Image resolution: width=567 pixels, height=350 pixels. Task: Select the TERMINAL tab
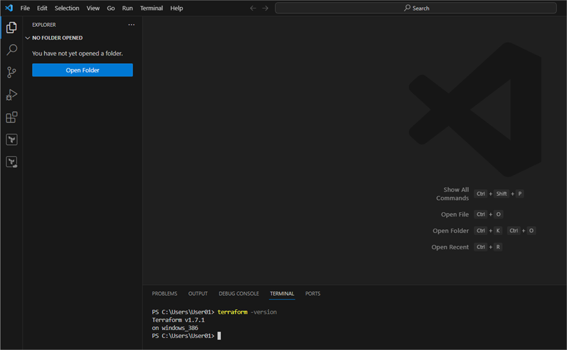282,293
